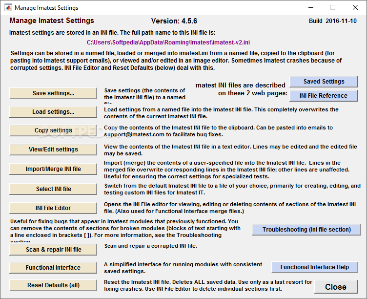Open the INI File Reference page
The width and height of the screenshot is (367, 299).
click(324, 96)
